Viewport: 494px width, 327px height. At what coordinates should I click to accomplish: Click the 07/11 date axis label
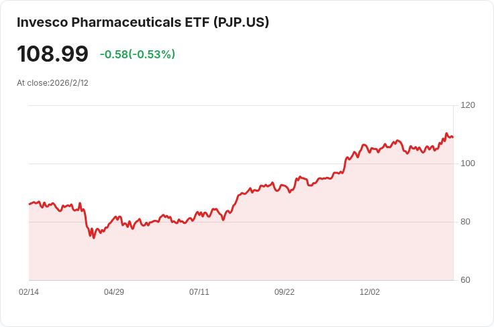point(199,292)
